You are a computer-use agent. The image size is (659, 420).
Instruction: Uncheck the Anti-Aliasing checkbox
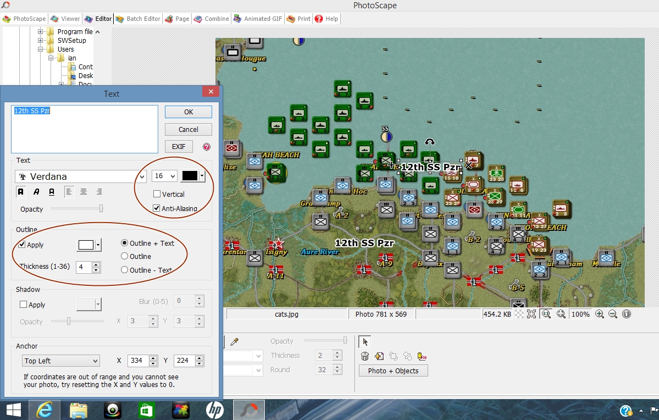pyautogui.click(x=157, y=208)
